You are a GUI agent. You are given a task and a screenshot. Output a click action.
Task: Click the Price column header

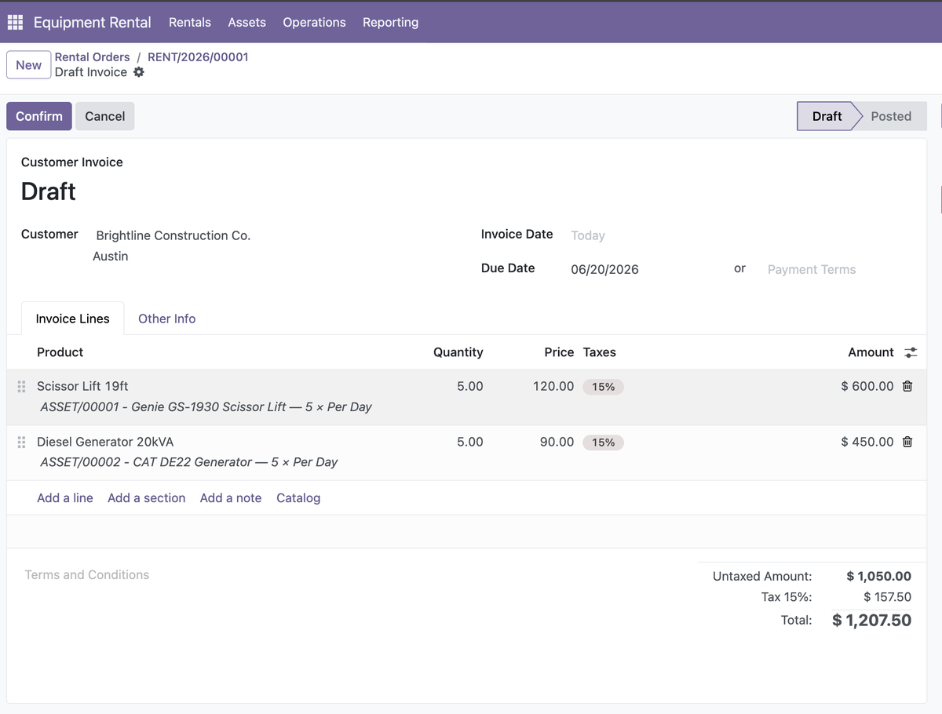559,352
